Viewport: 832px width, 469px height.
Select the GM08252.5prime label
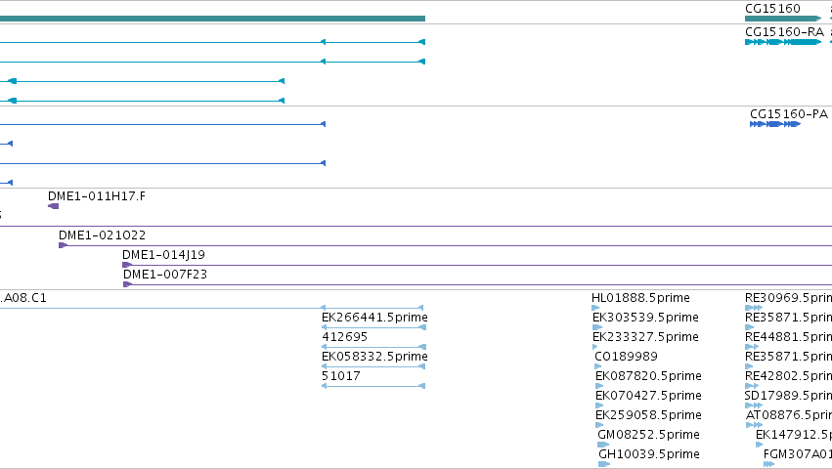648,435
